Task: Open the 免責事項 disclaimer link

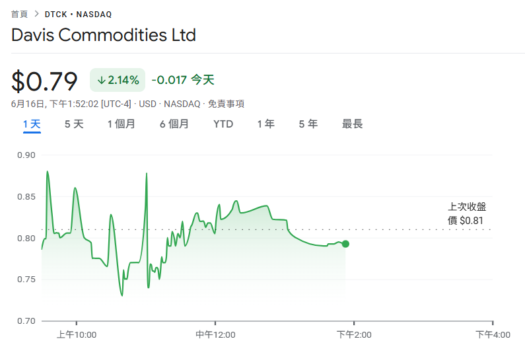Action: [x=226, y=104]
